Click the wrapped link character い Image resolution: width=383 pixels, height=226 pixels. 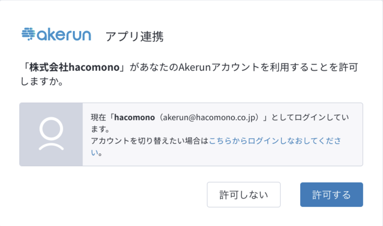point(94,153)
